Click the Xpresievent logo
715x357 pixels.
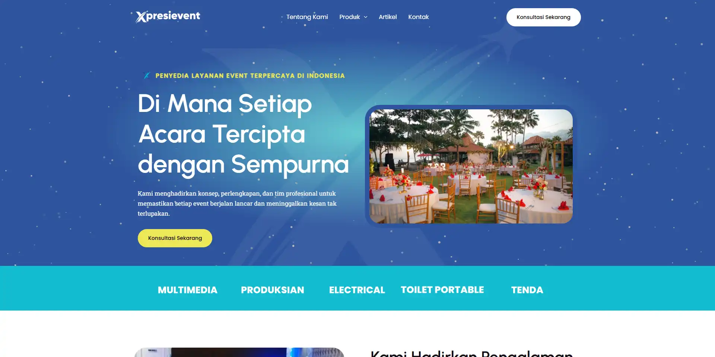168,17
